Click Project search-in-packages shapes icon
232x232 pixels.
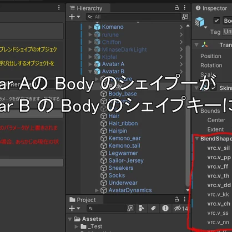pos(142,208)
